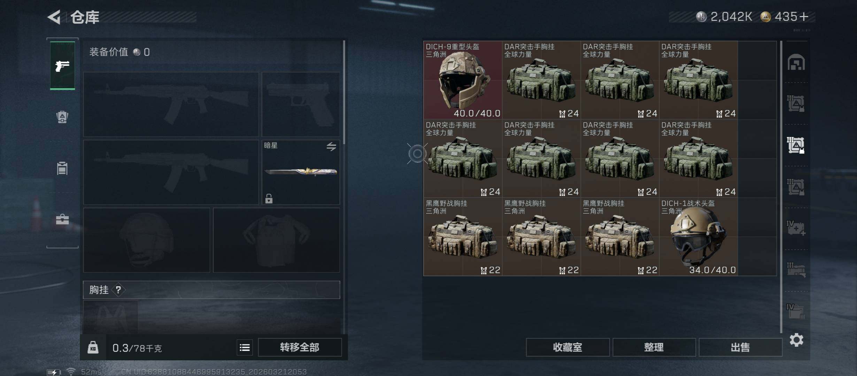This screenshot has height=376, width=857.
Task: Open the backpack tab in left sidebar
Action: point(62,117)
